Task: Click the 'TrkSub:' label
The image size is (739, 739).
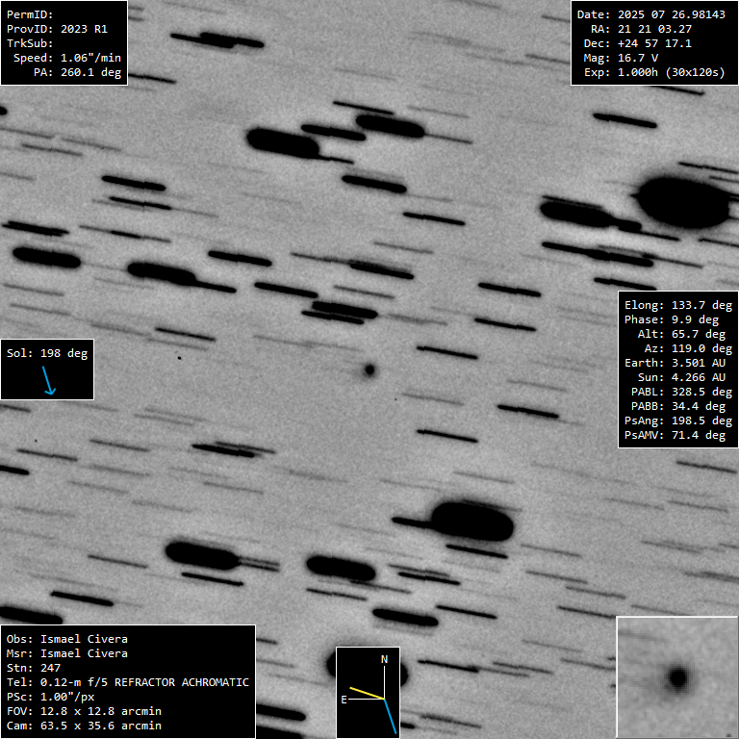Action: 30,43
